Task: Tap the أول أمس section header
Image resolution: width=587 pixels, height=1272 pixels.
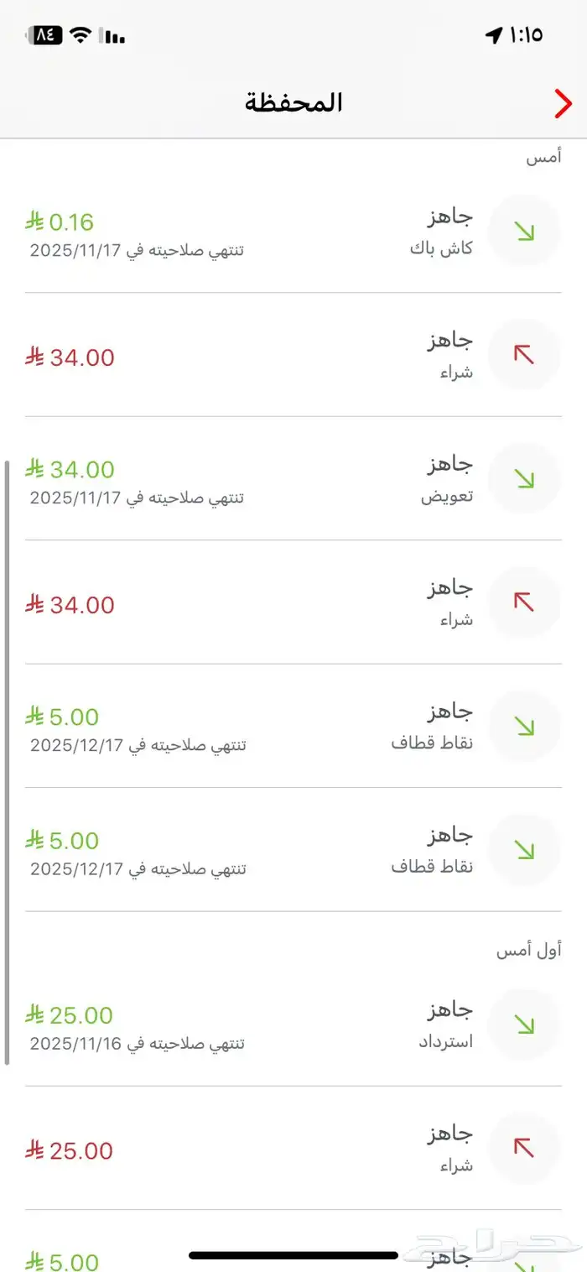Action: click(x=528, y=950)
